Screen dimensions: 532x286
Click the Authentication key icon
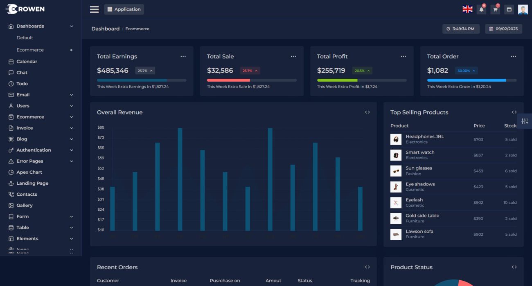pyautogui.click(x=11, y=150)
